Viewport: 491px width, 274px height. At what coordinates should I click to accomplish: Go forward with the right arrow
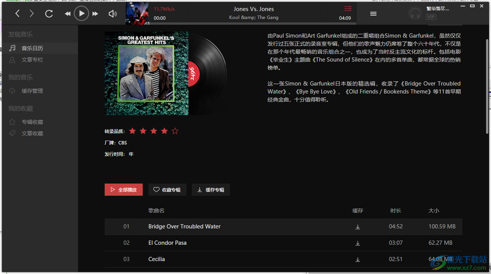[x=32, y=14]
